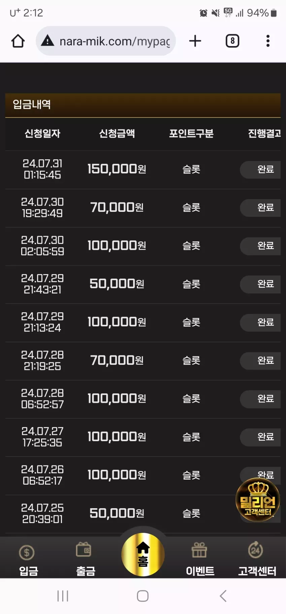Select the 24.07.28 06:52:57 deposit row
This screenshot has width=286, height=614.
point(143,399)
